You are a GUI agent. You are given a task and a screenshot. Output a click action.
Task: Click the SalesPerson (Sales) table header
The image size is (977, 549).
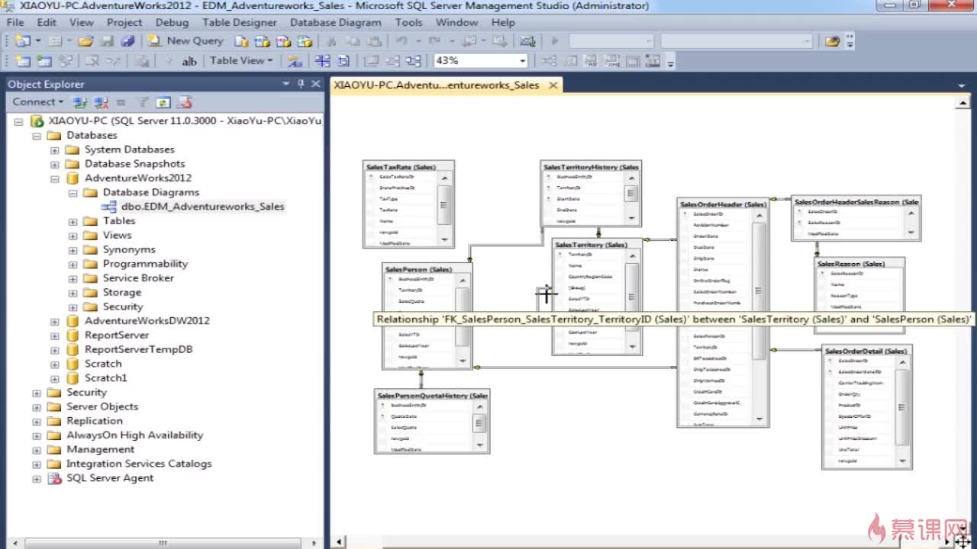[x=427, y=269]
